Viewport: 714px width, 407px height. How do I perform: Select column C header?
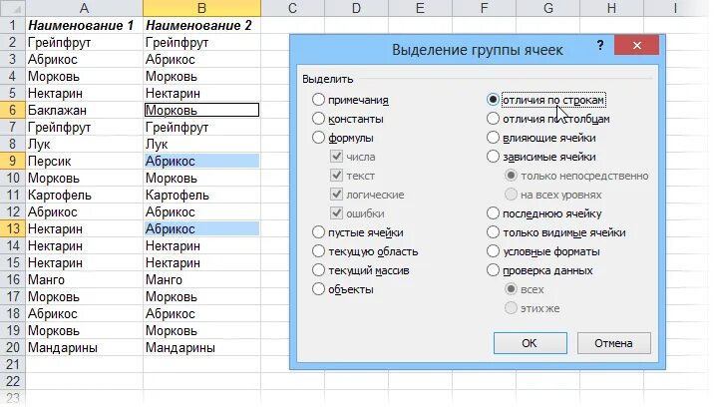[292, 8]
